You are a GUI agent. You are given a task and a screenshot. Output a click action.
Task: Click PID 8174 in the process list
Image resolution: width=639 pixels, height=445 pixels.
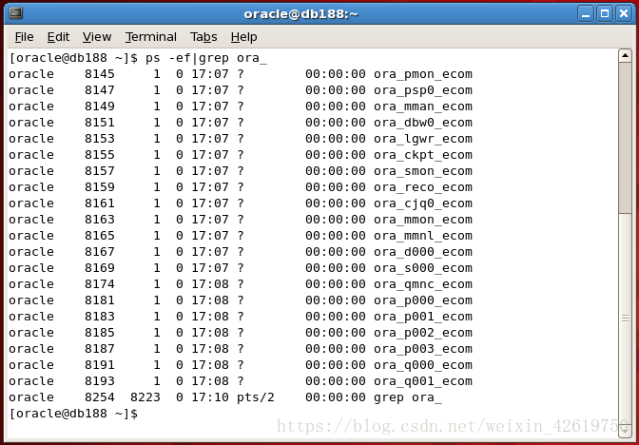click(100, 284)
